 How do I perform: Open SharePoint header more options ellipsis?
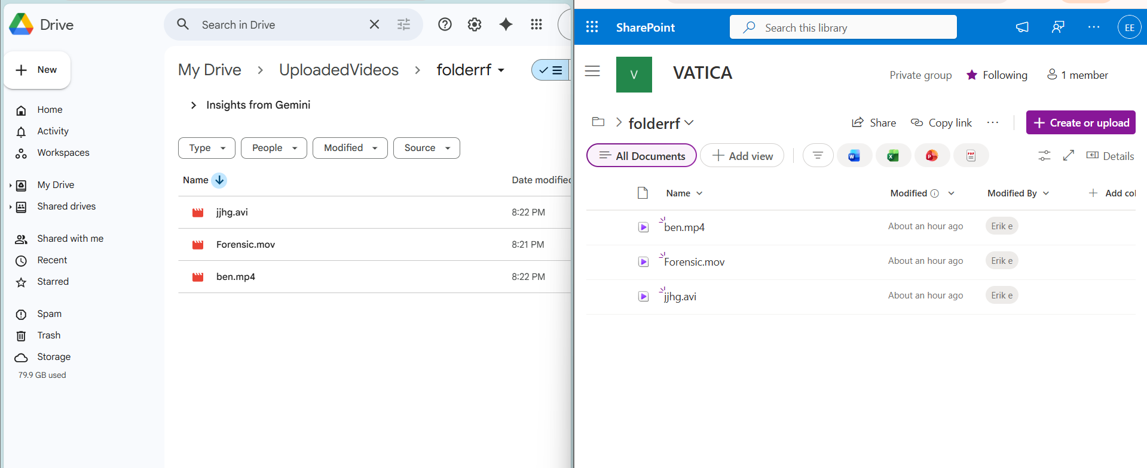pyautogui.click(x=1094, y=27)
